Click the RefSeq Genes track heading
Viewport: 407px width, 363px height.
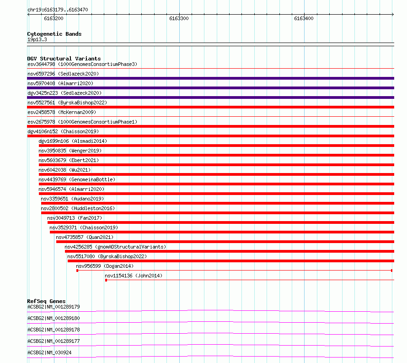coord(46,301)
